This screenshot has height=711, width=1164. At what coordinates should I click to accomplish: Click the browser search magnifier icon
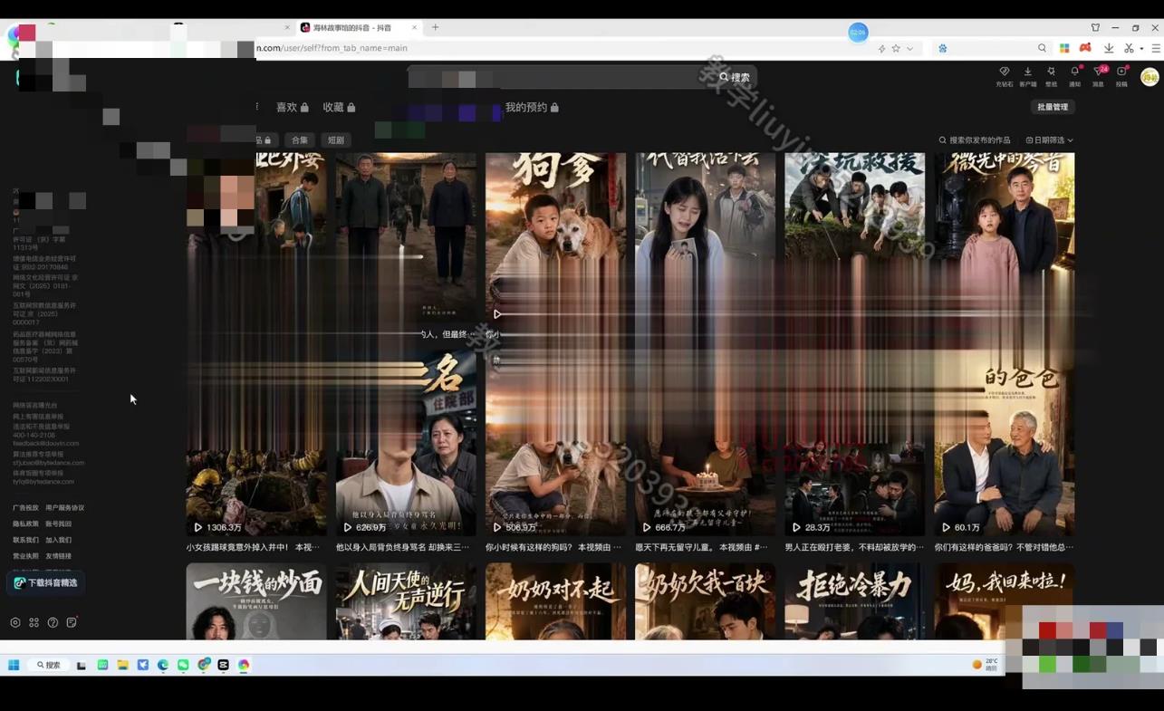tap(1042, 49)
